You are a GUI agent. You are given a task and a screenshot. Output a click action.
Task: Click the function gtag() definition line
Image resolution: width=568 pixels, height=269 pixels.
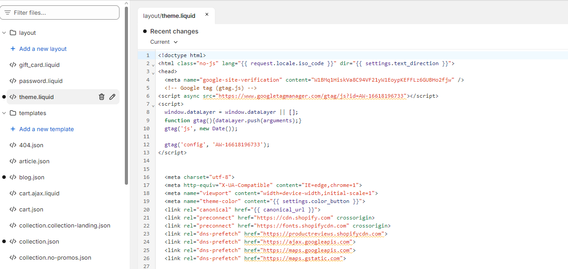point(233,120)
